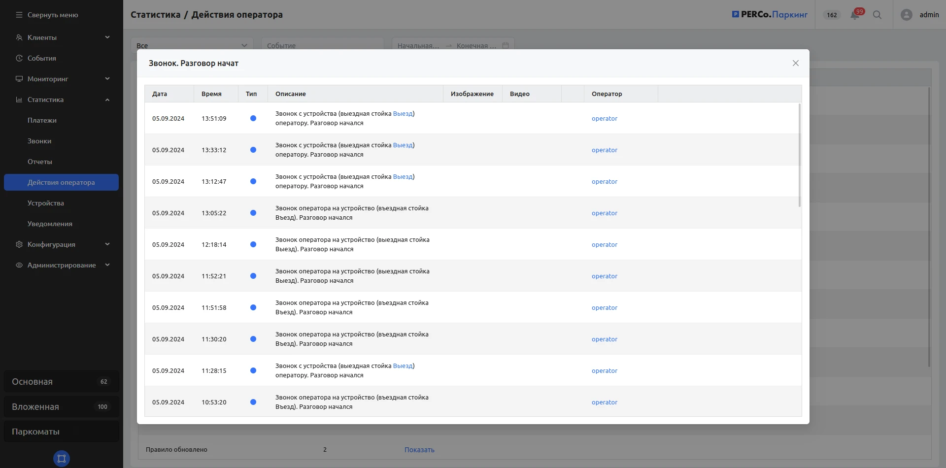The width and height of the screenshot is (946, 468).
Task: Open the Все filter dropdown
Action: pos(192,45)
